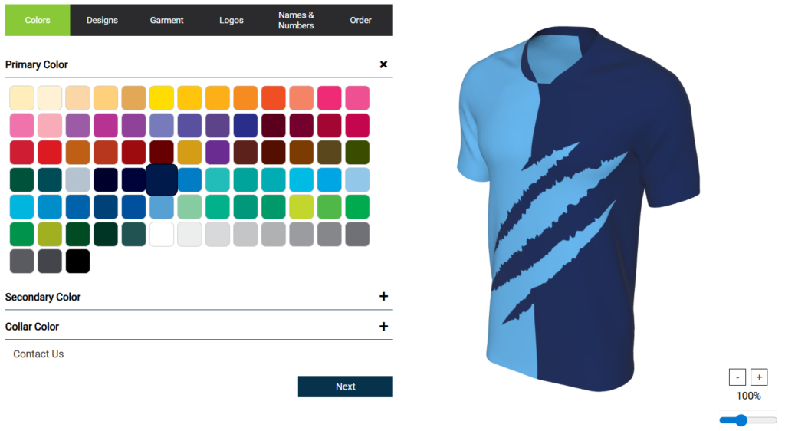This screenshot has height=431, width=785.
Task: Pick the hot pink swatch in first row
Action: (x=330, y=97)
